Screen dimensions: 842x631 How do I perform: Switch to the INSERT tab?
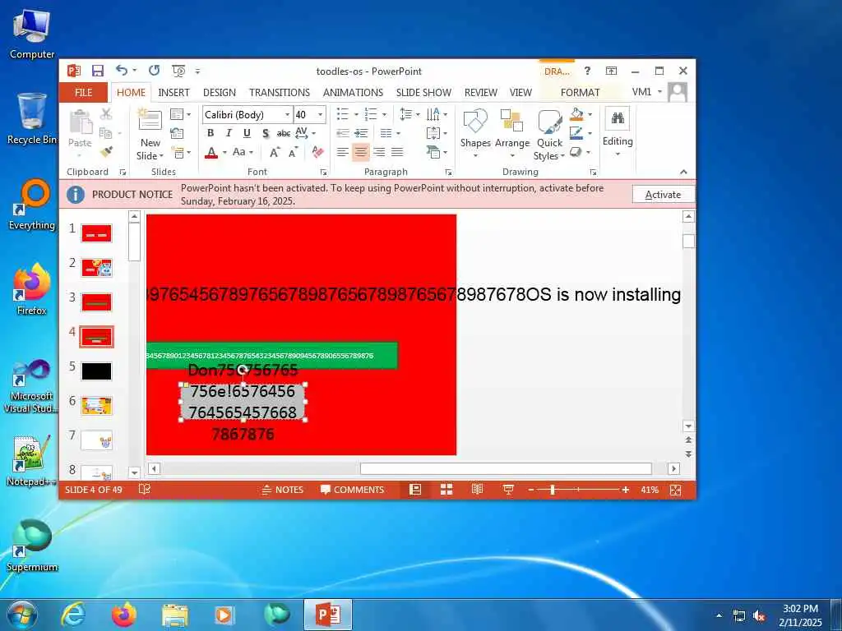[173, 92]
